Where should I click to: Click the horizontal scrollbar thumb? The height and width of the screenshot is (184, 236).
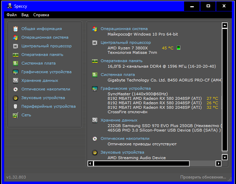point(142,163)
